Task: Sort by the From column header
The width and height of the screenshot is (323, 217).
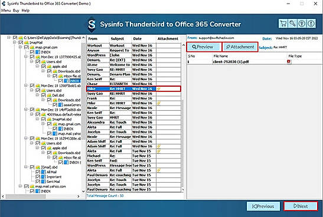Action: click(x=97, y=39)
